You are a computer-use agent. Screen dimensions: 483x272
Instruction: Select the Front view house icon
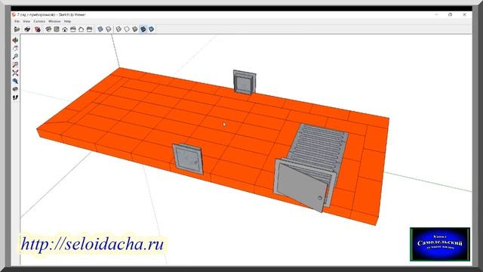(65, 29)
